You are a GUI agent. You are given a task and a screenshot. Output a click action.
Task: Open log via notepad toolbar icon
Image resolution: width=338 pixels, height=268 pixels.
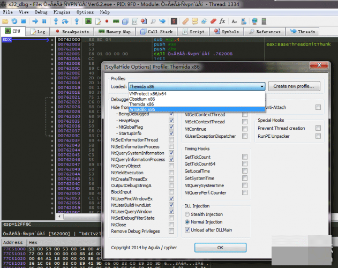click(98, 21)
